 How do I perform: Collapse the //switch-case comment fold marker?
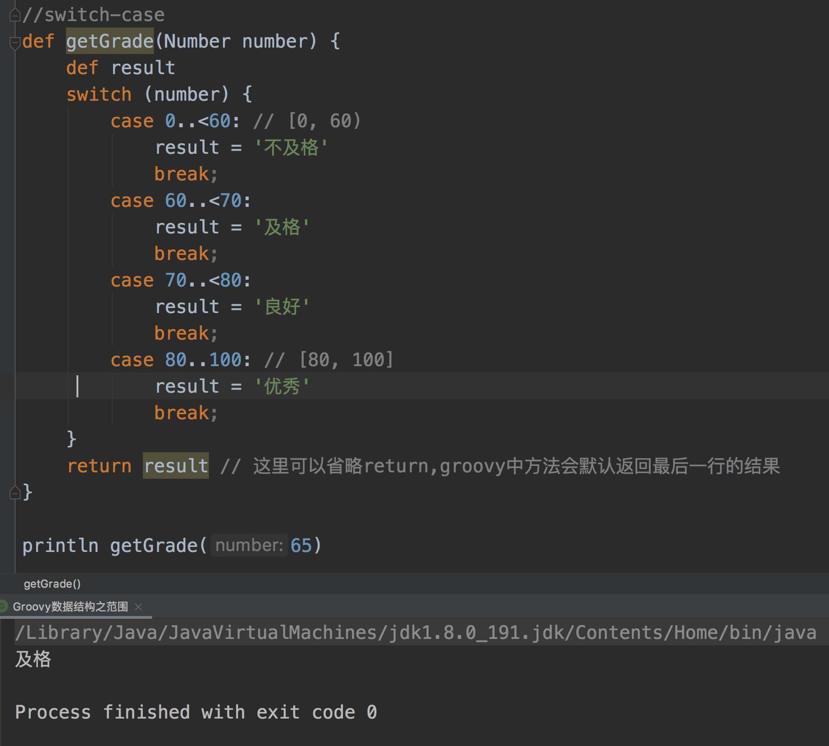(15, 16)
